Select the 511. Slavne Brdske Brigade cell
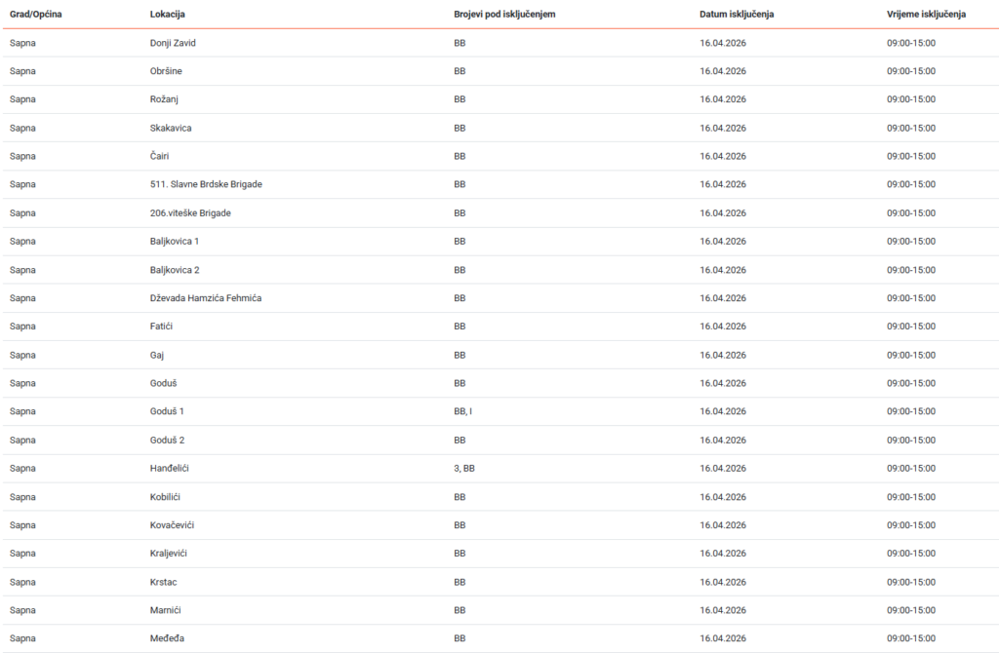 206,184
